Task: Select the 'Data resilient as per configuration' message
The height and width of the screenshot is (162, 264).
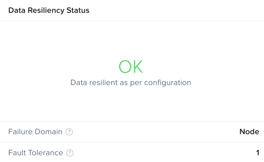Action: (131, 82)
